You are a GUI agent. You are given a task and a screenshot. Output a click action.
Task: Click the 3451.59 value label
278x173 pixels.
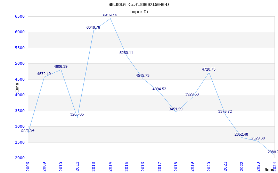tap(176, 109)
